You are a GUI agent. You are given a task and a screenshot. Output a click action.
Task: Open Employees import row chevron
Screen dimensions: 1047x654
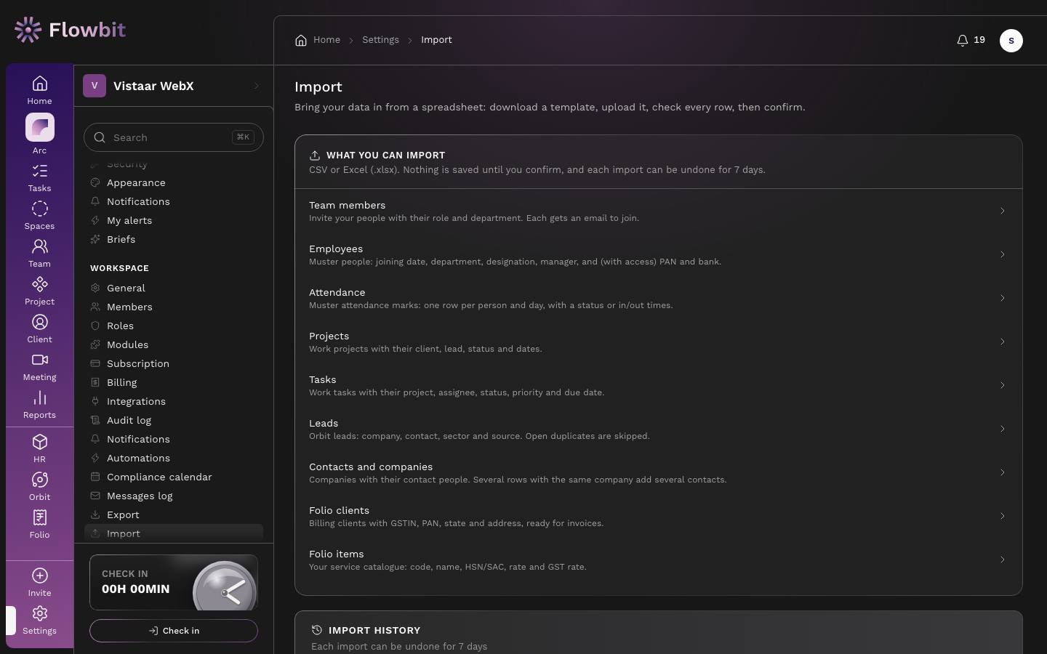click(x=1002, y=254)
